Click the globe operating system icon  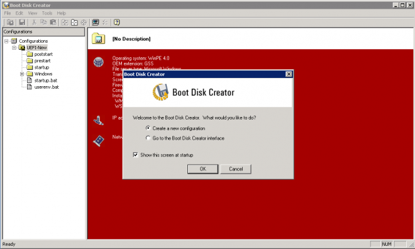point(99,62)
